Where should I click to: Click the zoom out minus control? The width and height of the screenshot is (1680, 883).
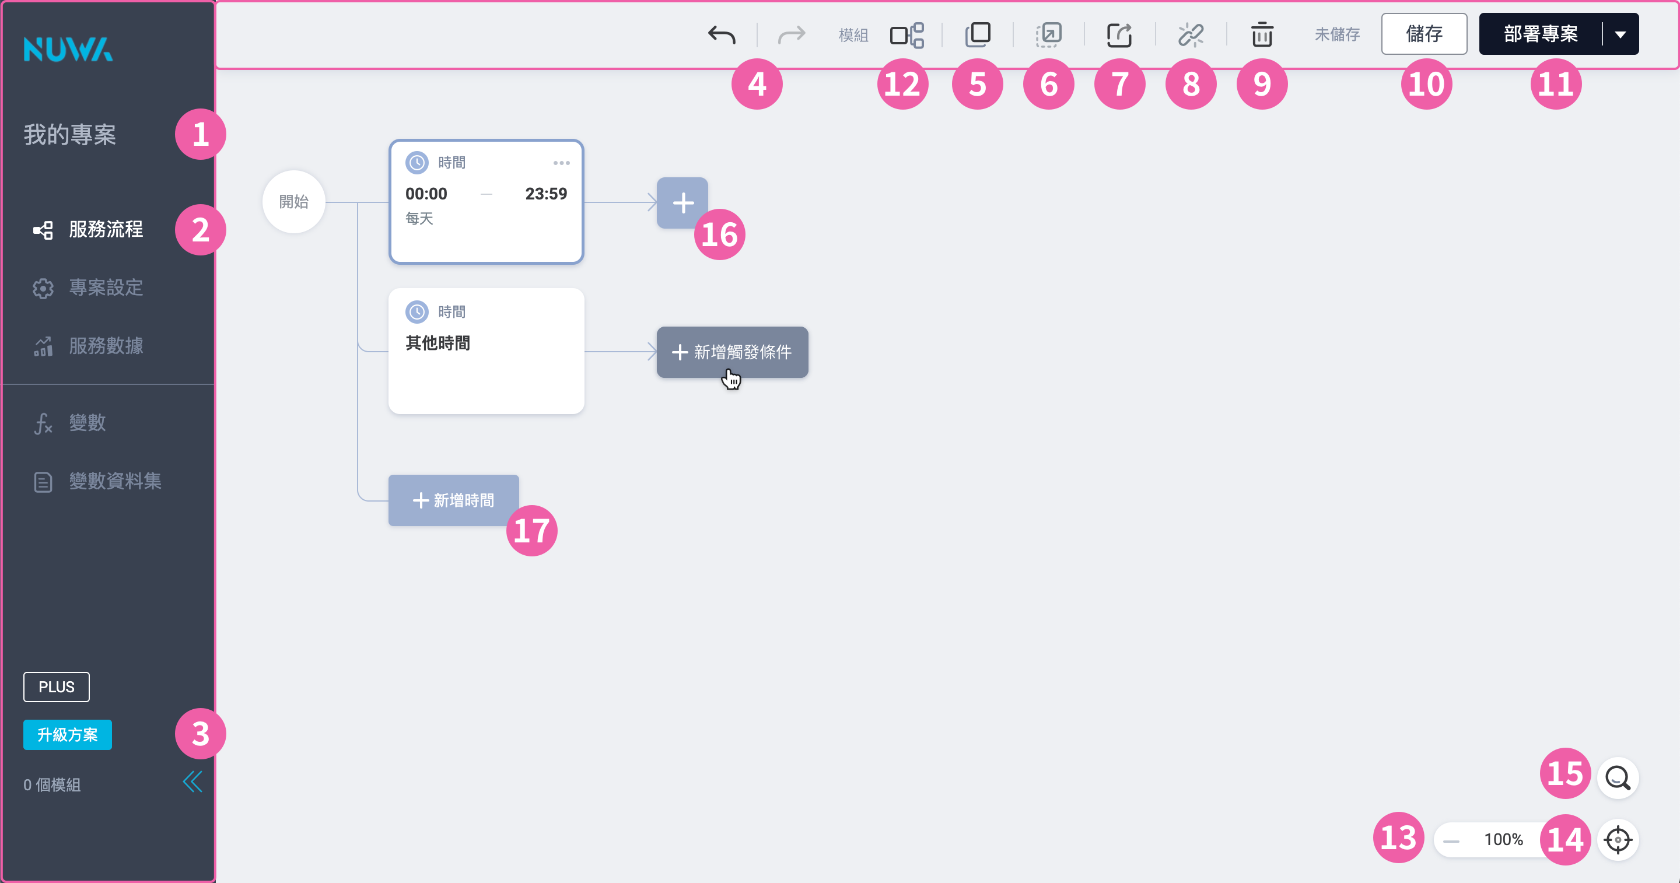pos(1451,840)
